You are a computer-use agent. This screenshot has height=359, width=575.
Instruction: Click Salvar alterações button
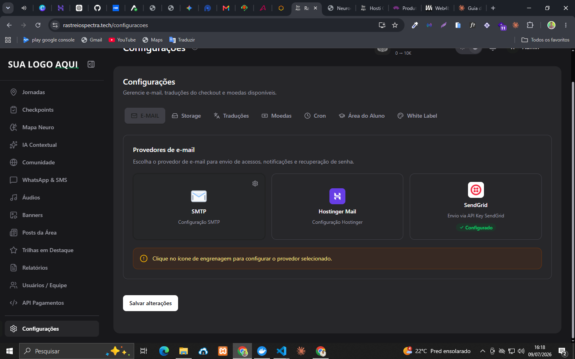(x=151, y=303)
